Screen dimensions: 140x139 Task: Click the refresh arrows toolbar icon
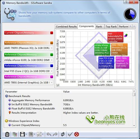tap(63, 134)
